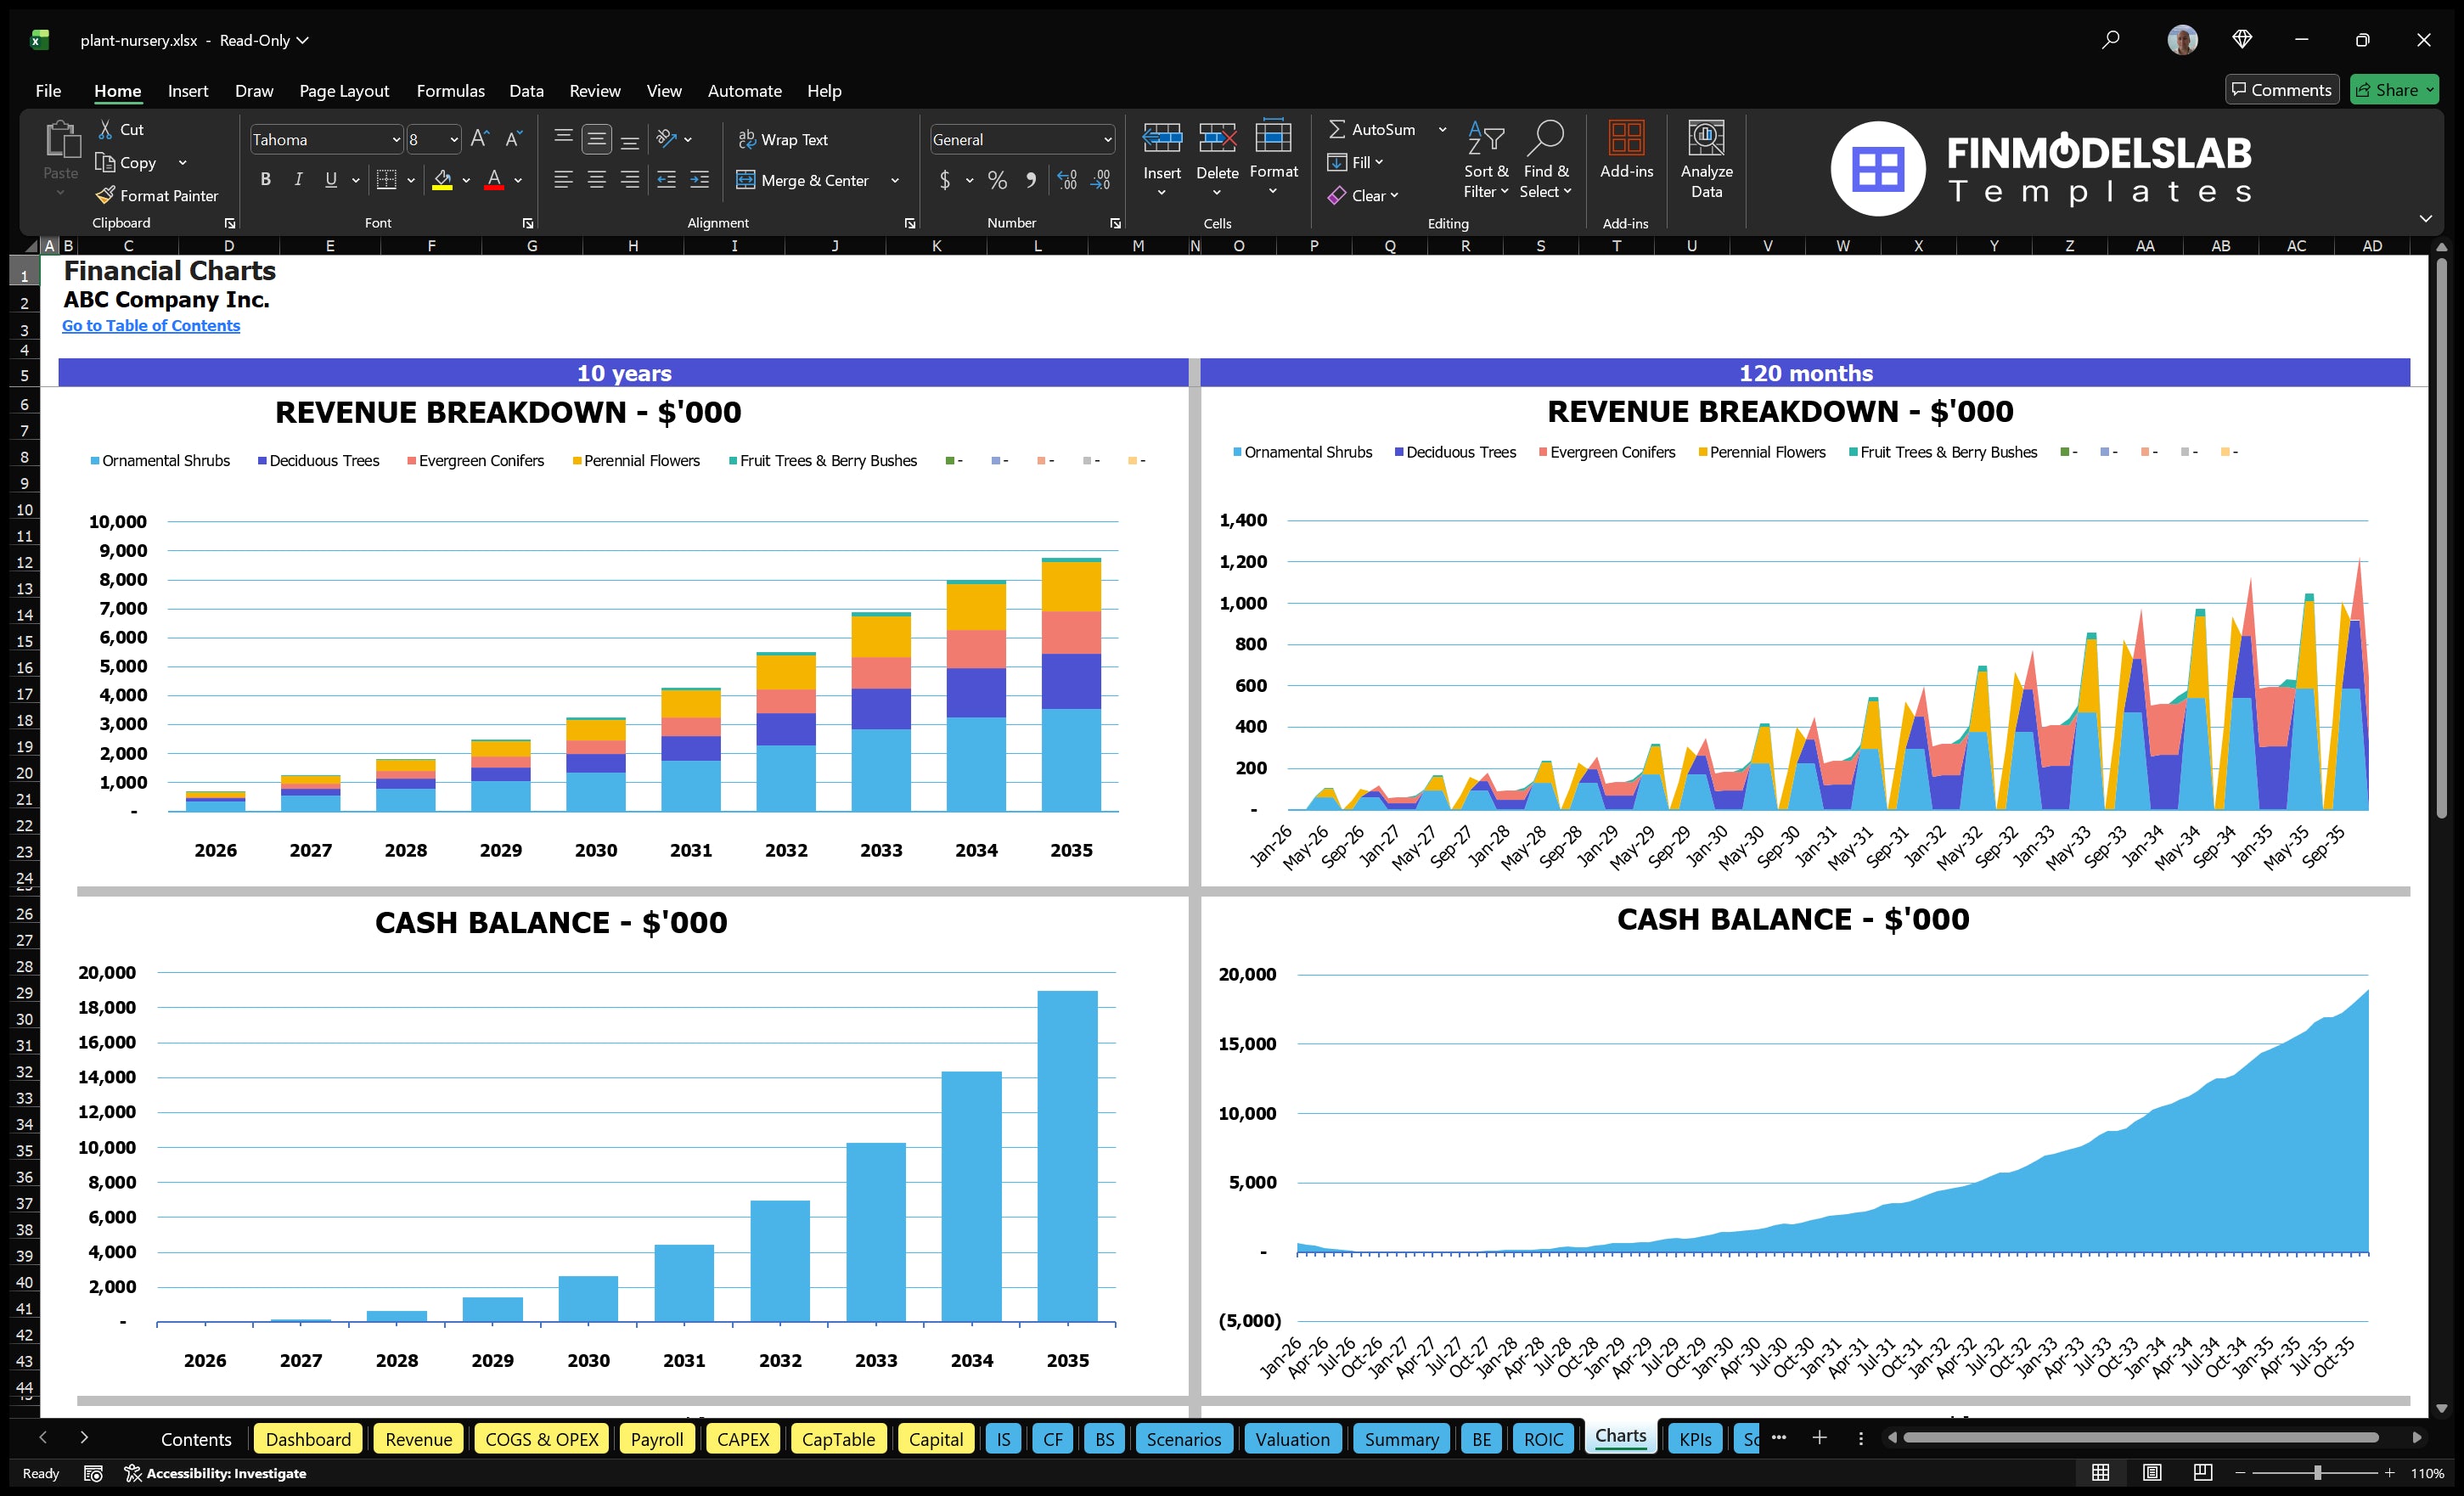Follow the Go to Table of Contents link
This screenshot has width=2464, height=1496.
[151, 325]
